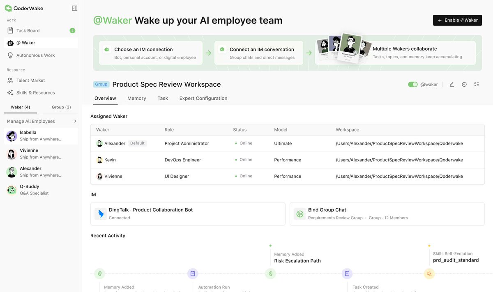Click the Enable @Waker button

pos(457,20)
